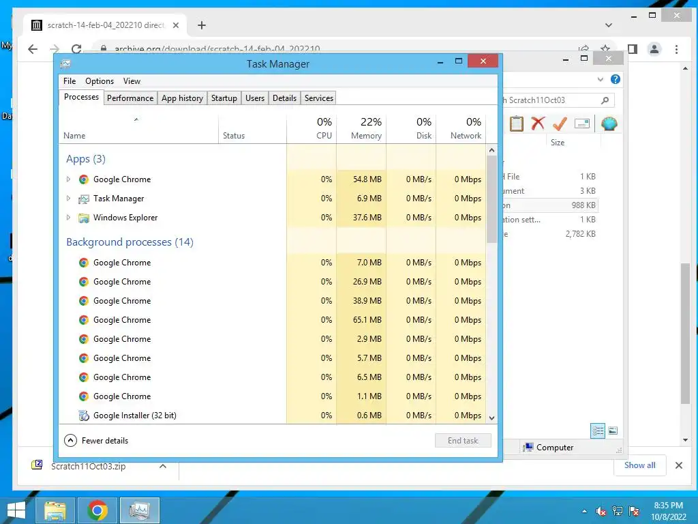Sort by the Disk column header
This screenshot has height=524, width=698.
(411, 128)
